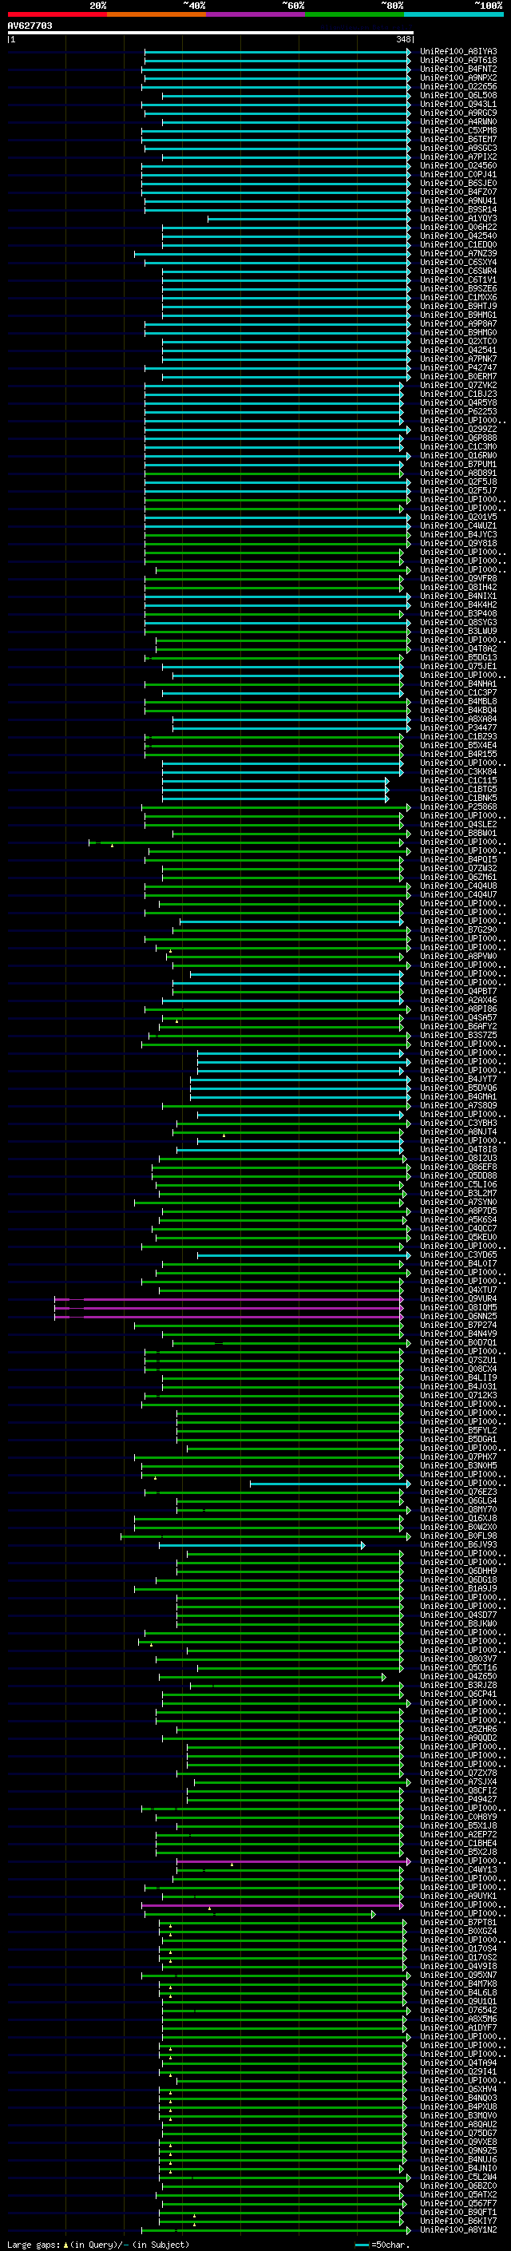
Task: Select hit label UniRef100_A5K6S4
Action: click(458, 1220)
